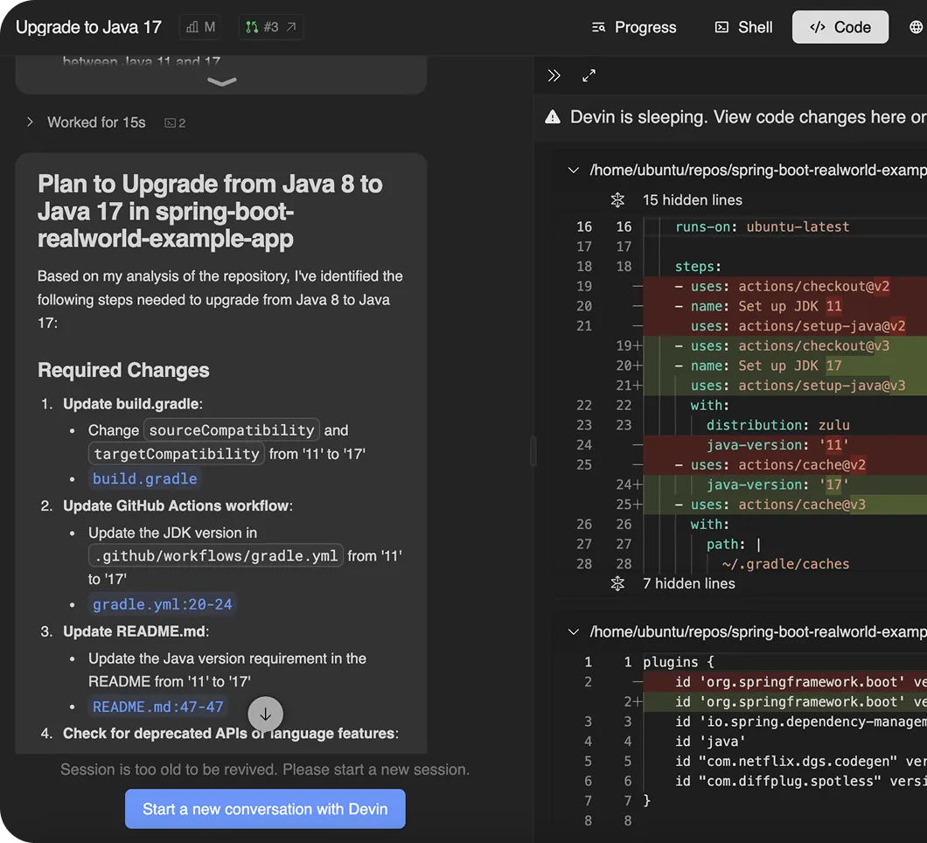Click 'Devin is sleeping' notice text
The height and width of the screenshot is (843, 927).
click(x=748, y=117)
